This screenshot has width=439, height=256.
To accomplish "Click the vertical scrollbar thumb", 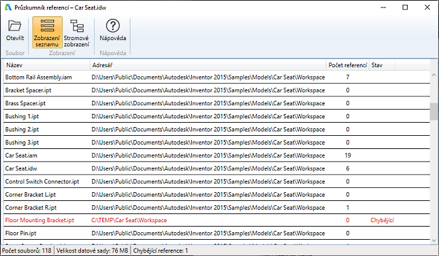I will coord(434,111).
